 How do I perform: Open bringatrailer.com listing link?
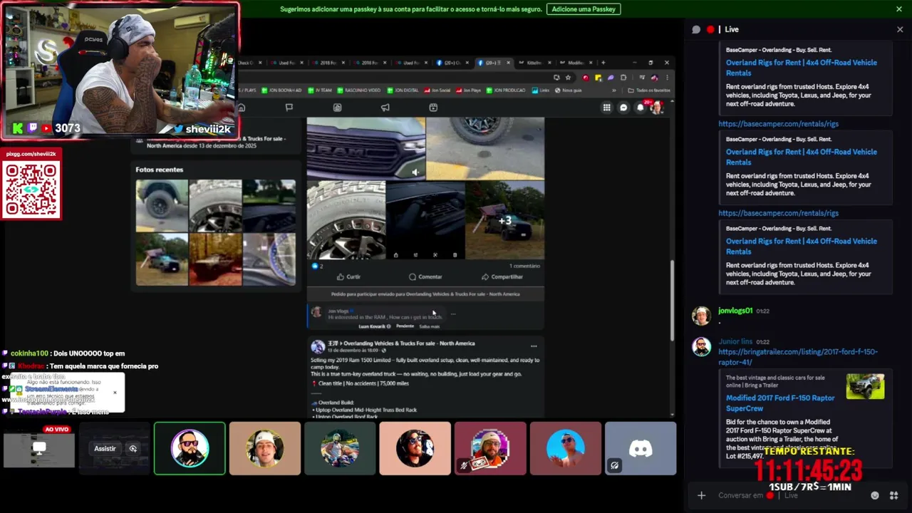(x=798, y=357)
